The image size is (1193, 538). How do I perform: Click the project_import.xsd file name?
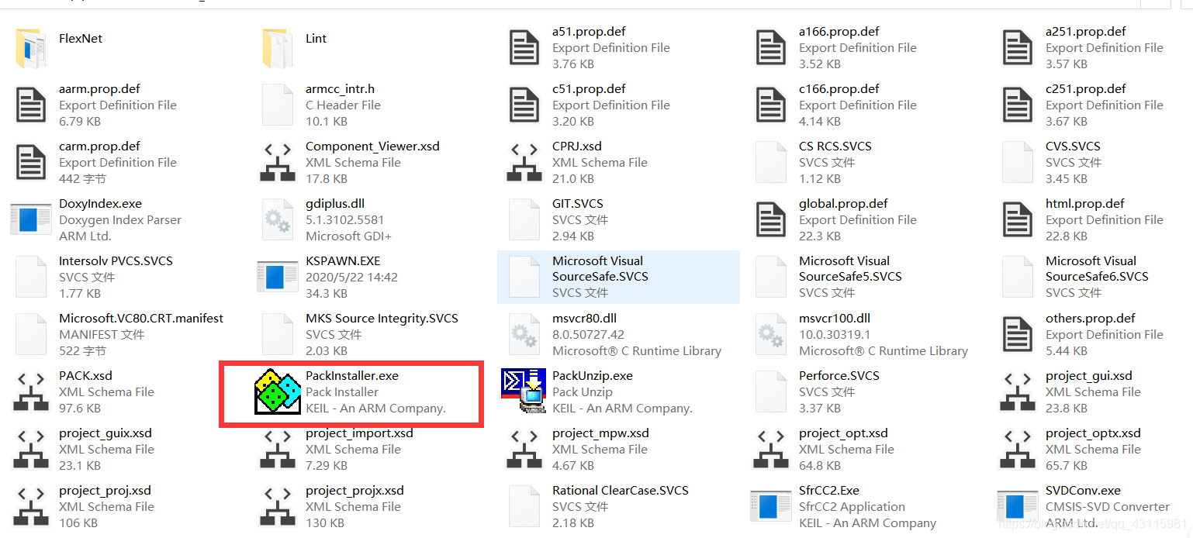click(x=359, y=433)
